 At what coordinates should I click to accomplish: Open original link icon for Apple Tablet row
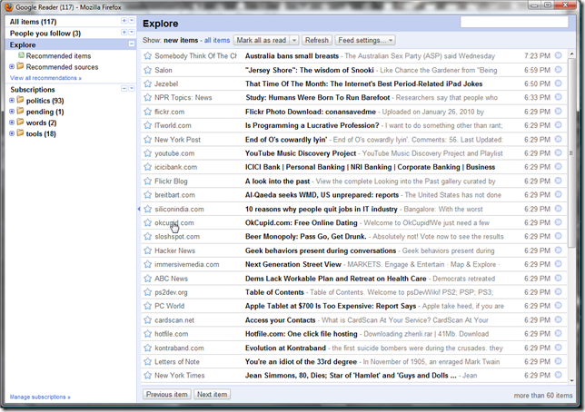(x=558, y=306)
